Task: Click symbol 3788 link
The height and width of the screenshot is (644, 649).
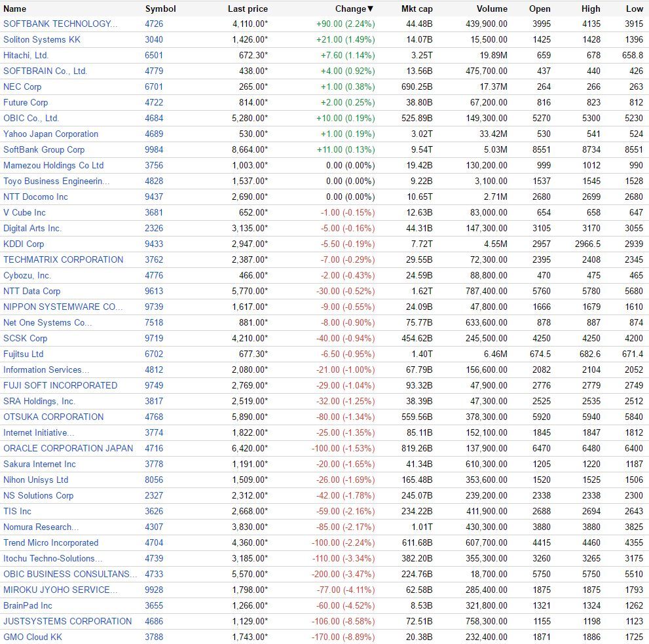Action: [154, 638]
